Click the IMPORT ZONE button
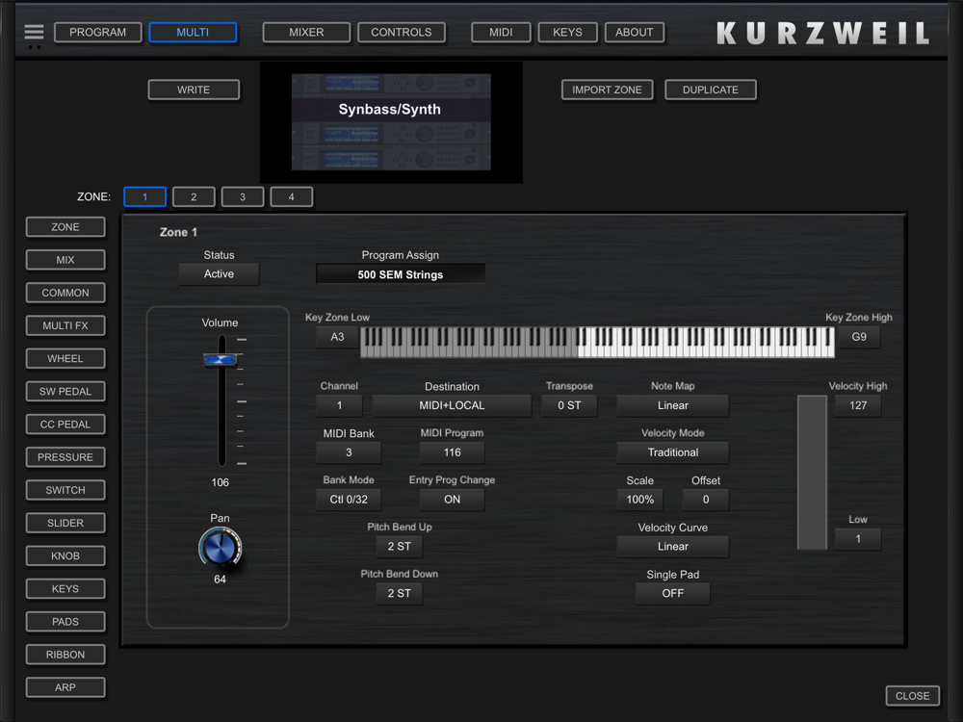Image resolution: width=963 pixels, height=722 pixels. pyautogui.click(x=607, y=90)
